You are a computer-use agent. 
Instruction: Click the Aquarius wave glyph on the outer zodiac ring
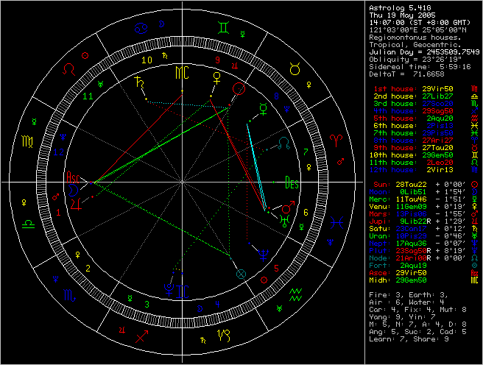295,295
